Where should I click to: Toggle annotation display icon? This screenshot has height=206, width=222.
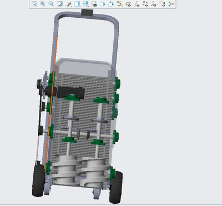tap(162, 4)
